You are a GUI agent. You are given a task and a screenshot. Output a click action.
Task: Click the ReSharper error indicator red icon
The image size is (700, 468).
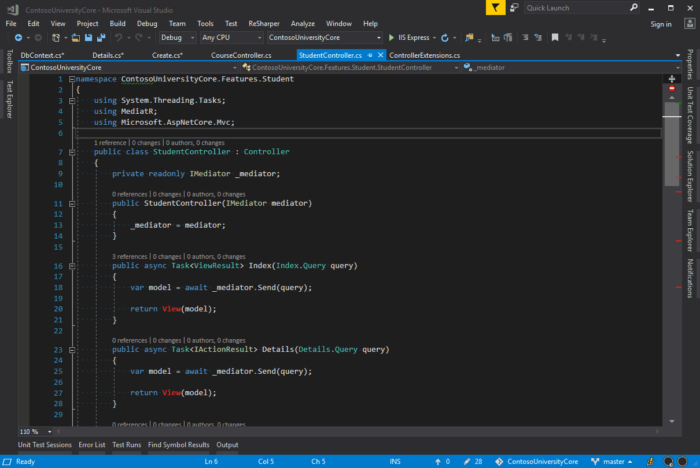click(672, 88)
